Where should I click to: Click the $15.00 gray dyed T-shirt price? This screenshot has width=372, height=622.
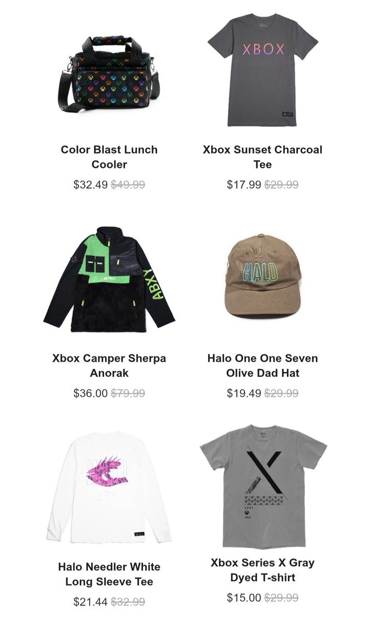(244, 597)
